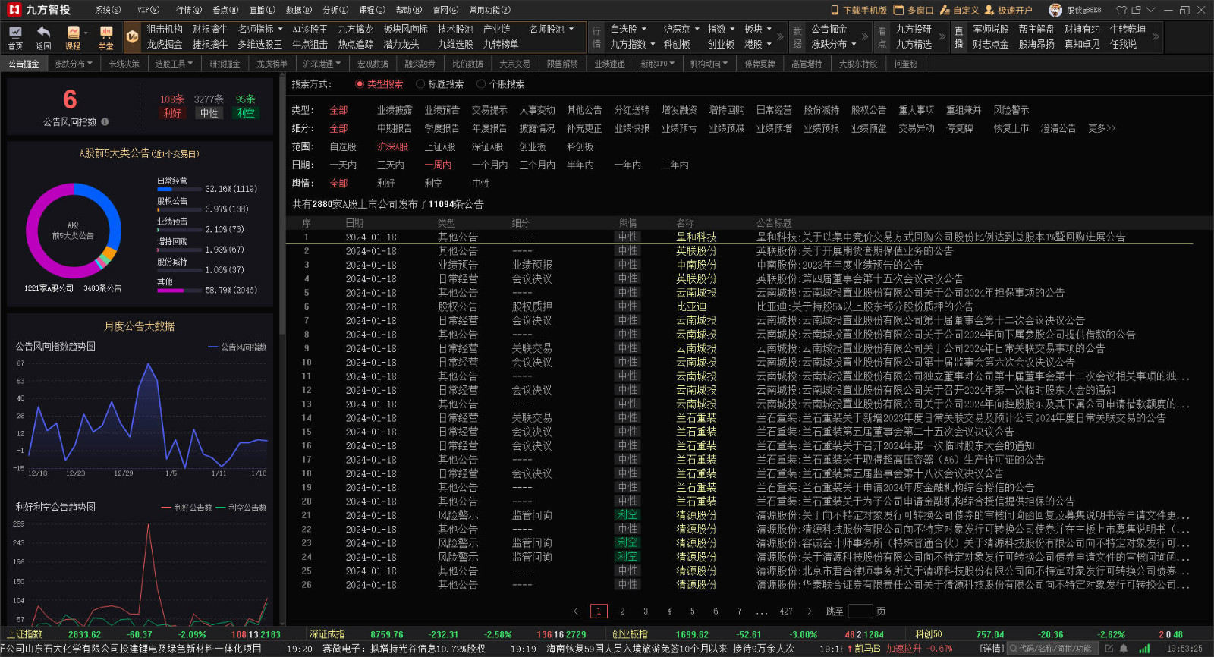Viewport: 1214px width, 657px height.
Task: Click the title bar down-chevron menu icon
Action: 1150,10
